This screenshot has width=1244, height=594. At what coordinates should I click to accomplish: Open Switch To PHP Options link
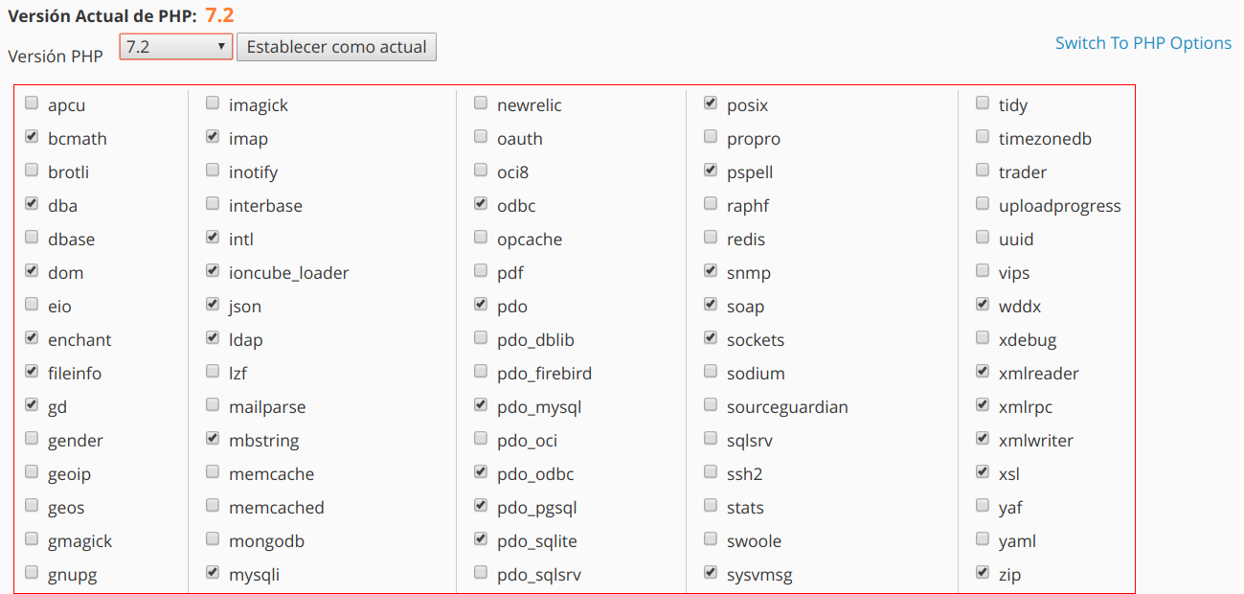click(x=1142, y=43)
